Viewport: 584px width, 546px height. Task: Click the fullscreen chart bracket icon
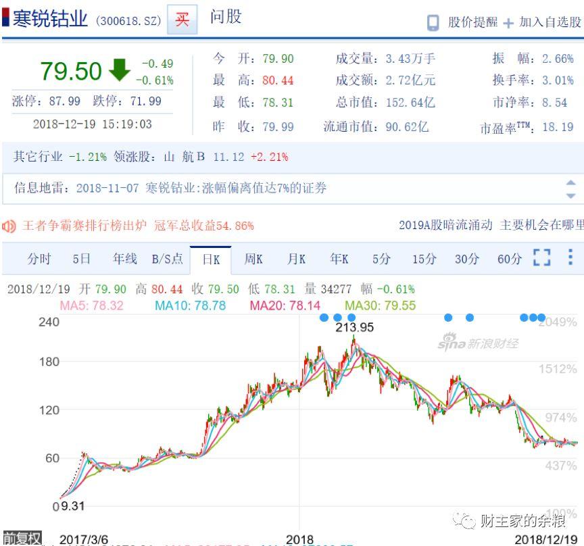(x=541, y=257)
